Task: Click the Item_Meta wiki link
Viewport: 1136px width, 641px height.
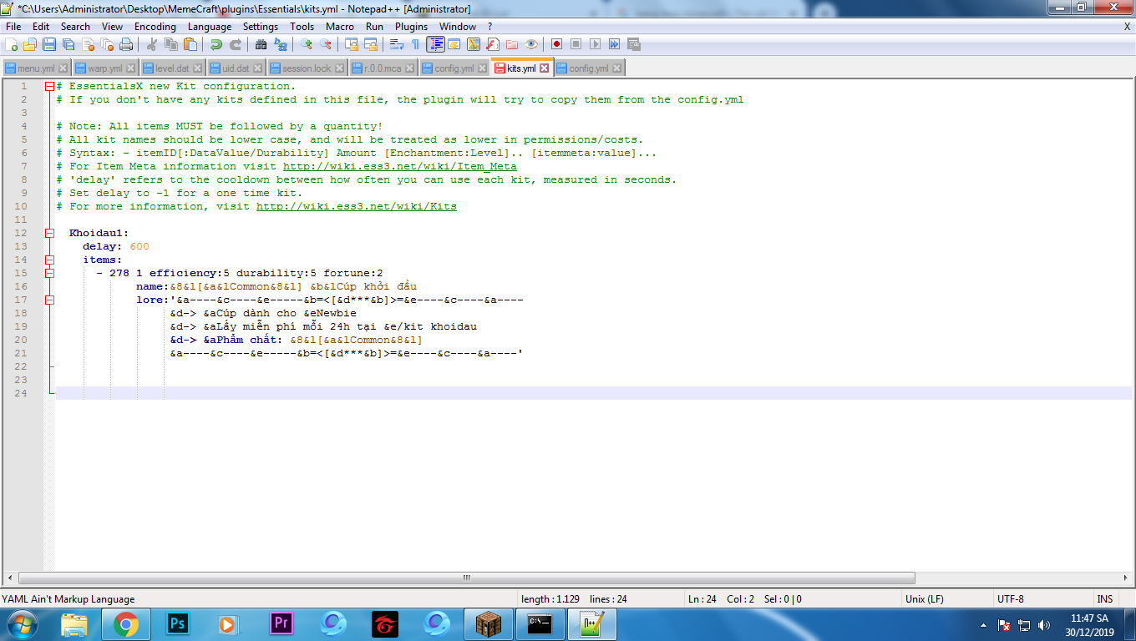Action: tap(399, 166)
